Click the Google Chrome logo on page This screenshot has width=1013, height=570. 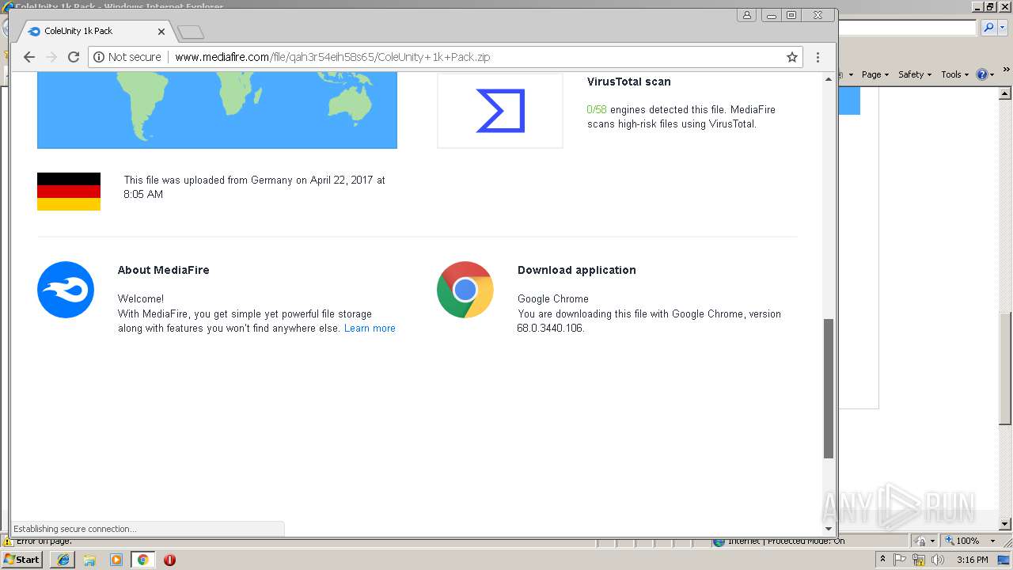(x=465, y=290)
